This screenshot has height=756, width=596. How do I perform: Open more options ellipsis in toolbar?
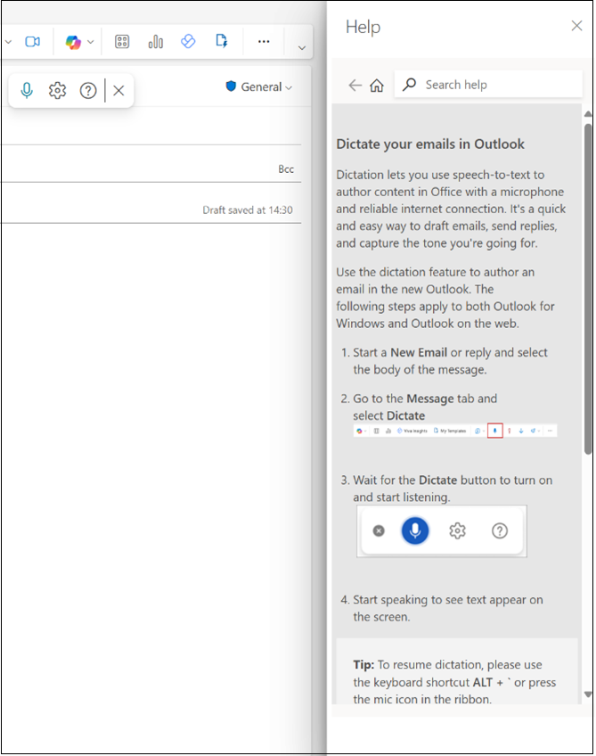click(264, 42)
